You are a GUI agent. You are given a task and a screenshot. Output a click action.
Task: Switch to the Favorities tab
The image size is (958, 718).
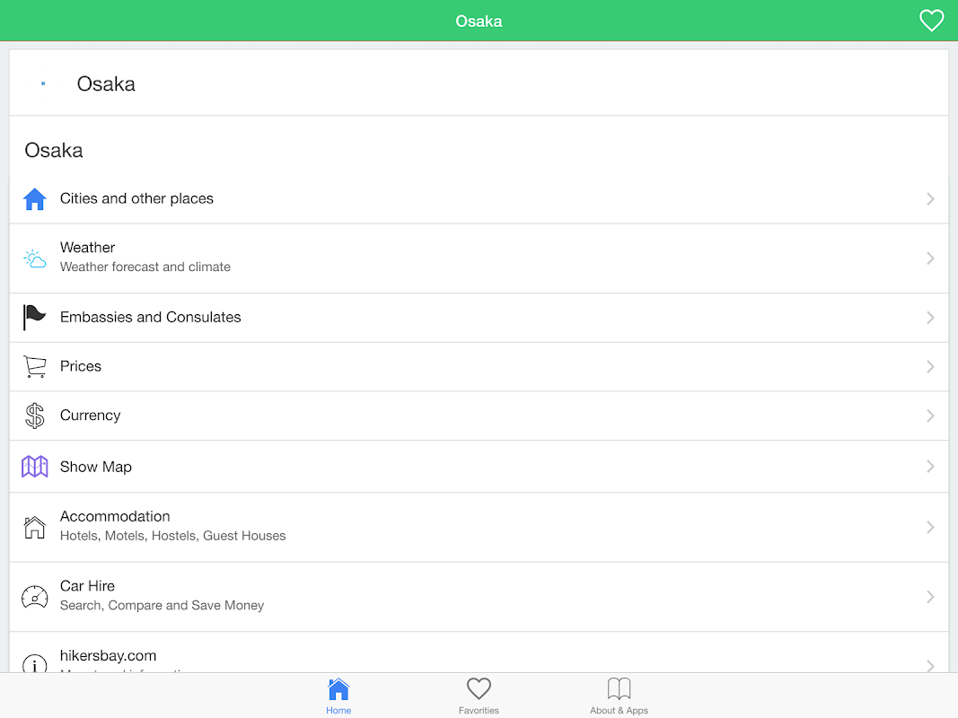(479, 696)
